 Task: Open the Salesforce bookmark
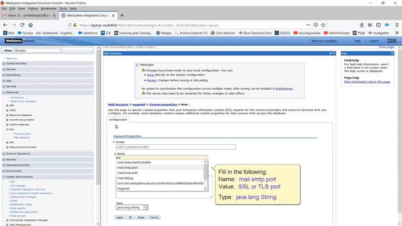(x=88, y=33)
